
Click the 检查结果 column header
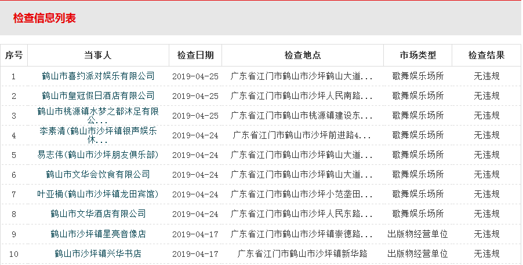(x=486, y=56)
